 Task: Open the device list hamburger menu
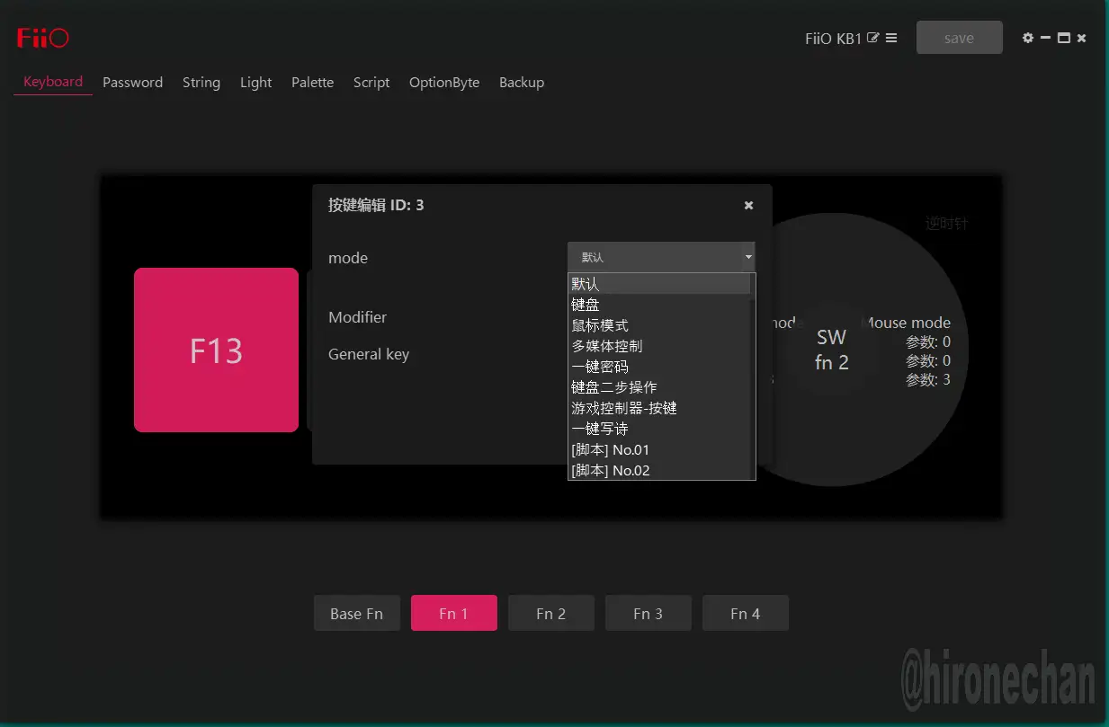pos(891,38)
